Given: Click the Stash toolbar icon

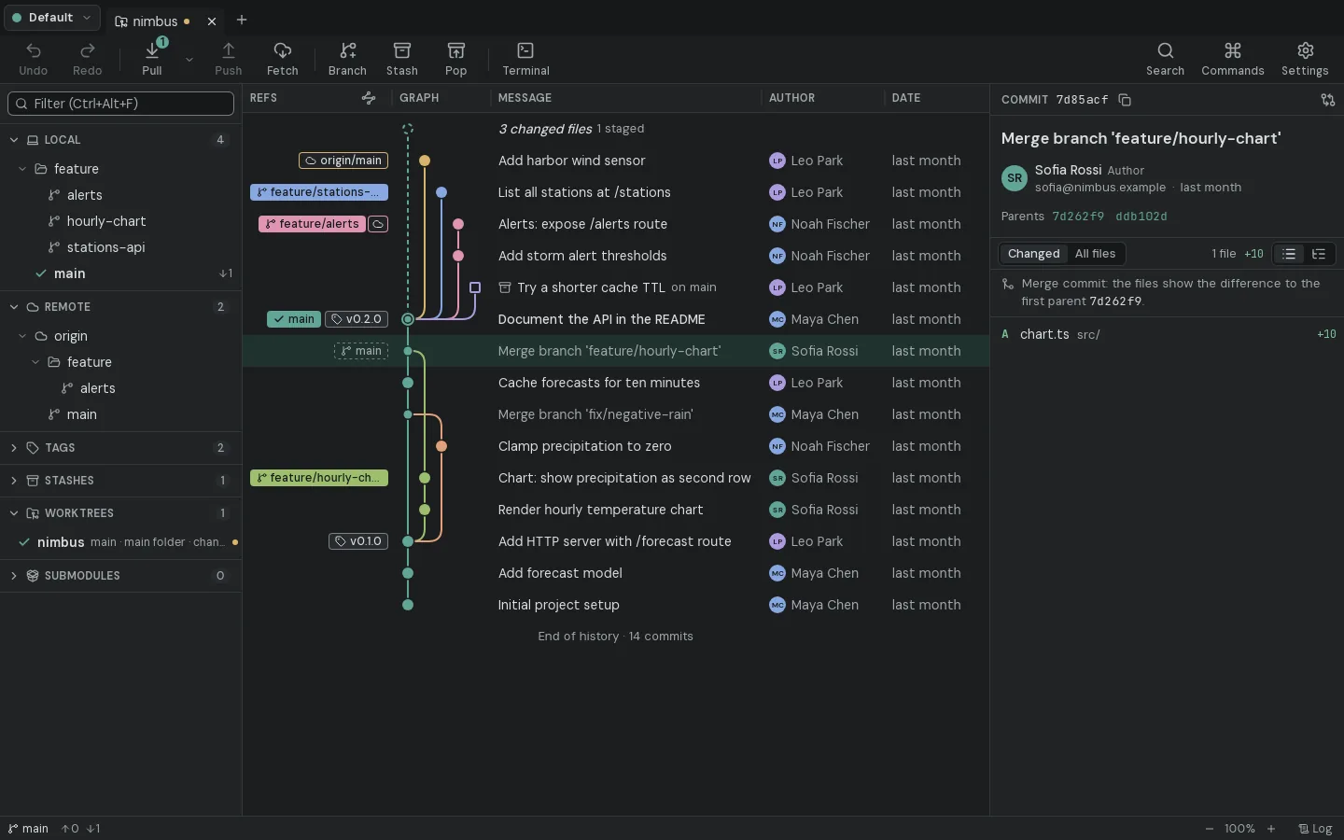Looking at the screenshot, I should point(402,59).
